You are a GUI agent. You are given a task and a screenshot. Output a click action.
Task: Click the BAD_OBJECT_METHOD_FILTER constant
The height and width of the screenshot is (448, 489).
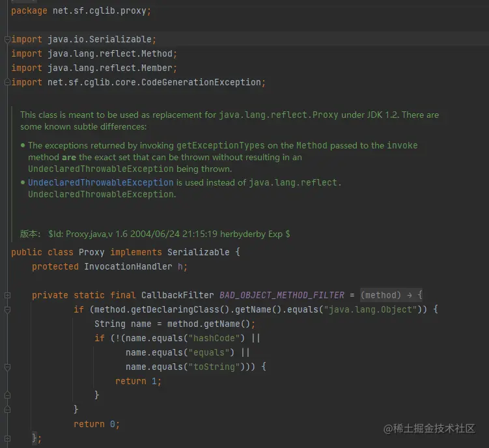tap(281, 295)
